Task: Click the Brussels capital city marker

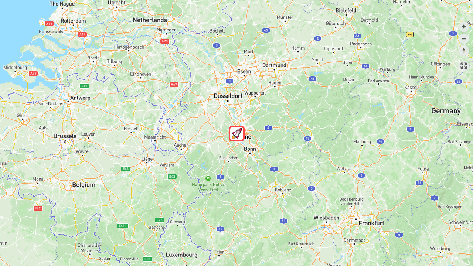Action: [x=65, y=141]
